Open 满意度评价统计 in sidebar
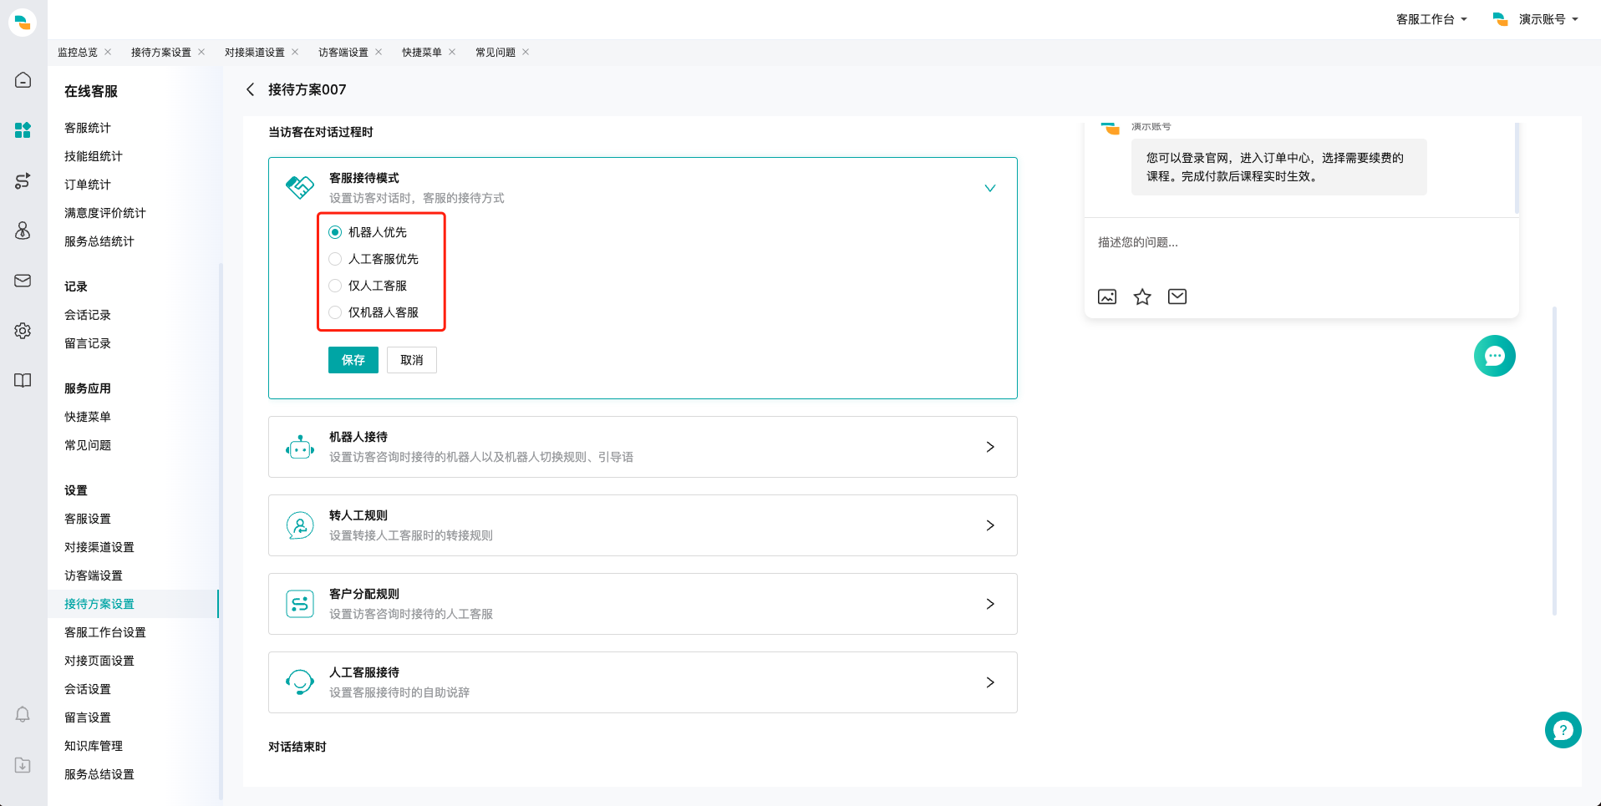 (x=105, y=213)
